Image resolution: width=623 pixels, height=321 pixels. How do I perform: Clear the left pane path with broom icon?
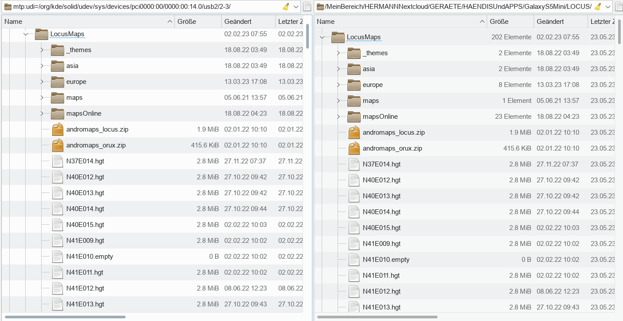(x=286, y=7)
